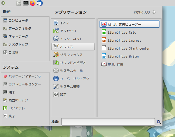Click the 検索 search input field

click(108, 122)
